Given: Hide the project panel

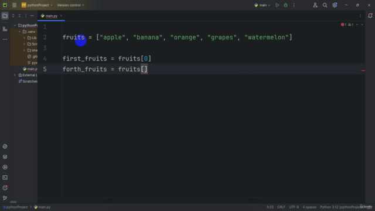Looking at the screenshot, I should point(32,16).
